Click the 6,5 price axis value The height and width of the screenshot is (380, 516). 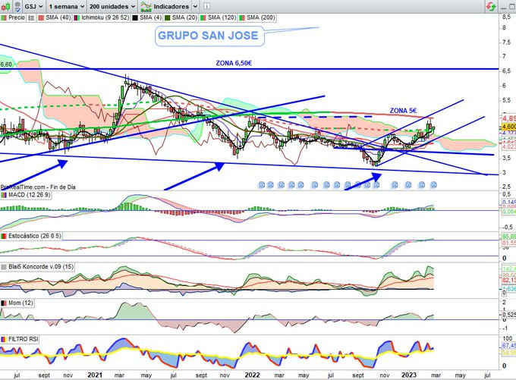click(x=506, y=71)
